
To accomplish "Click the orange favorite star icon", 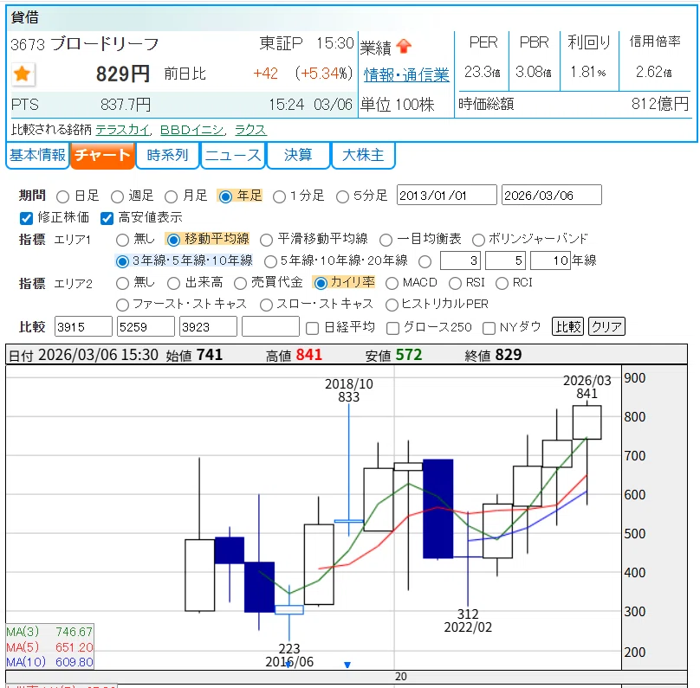I will pos(23,74).
